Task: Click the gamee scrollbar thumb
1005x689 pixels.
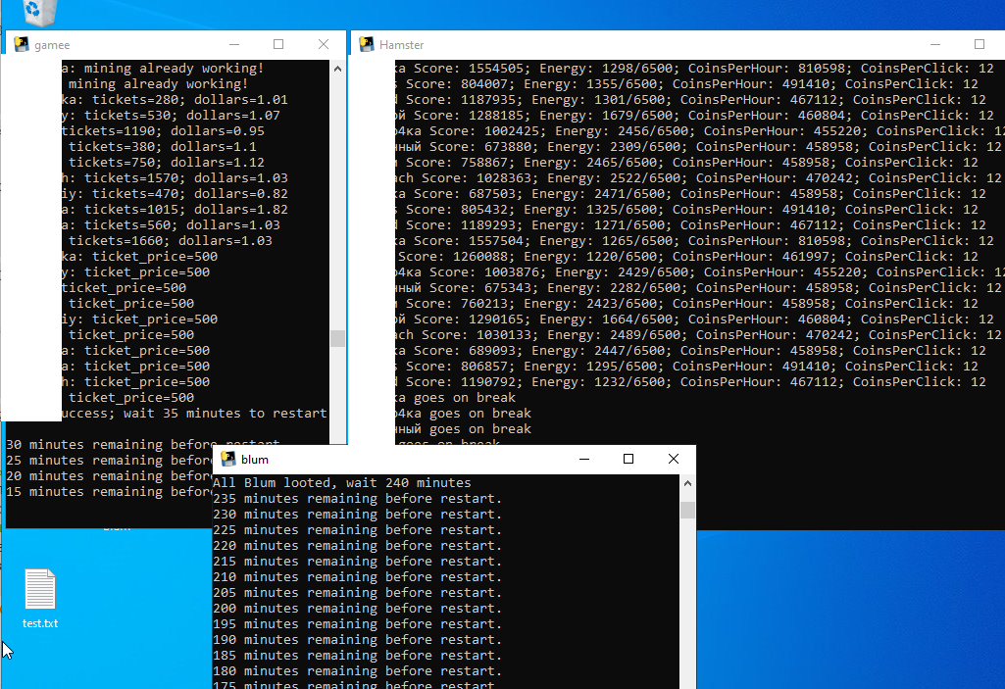Action: (x=337, y=338)
